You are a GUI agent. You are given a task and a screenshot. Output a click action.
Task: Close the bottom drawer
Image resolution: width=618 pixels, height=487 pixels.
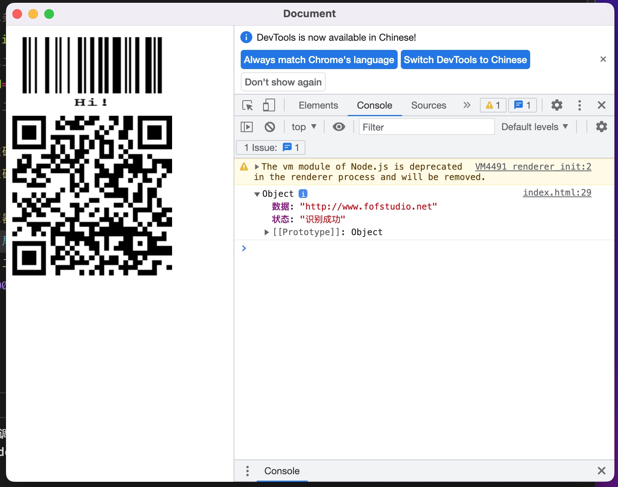[602, 471]
